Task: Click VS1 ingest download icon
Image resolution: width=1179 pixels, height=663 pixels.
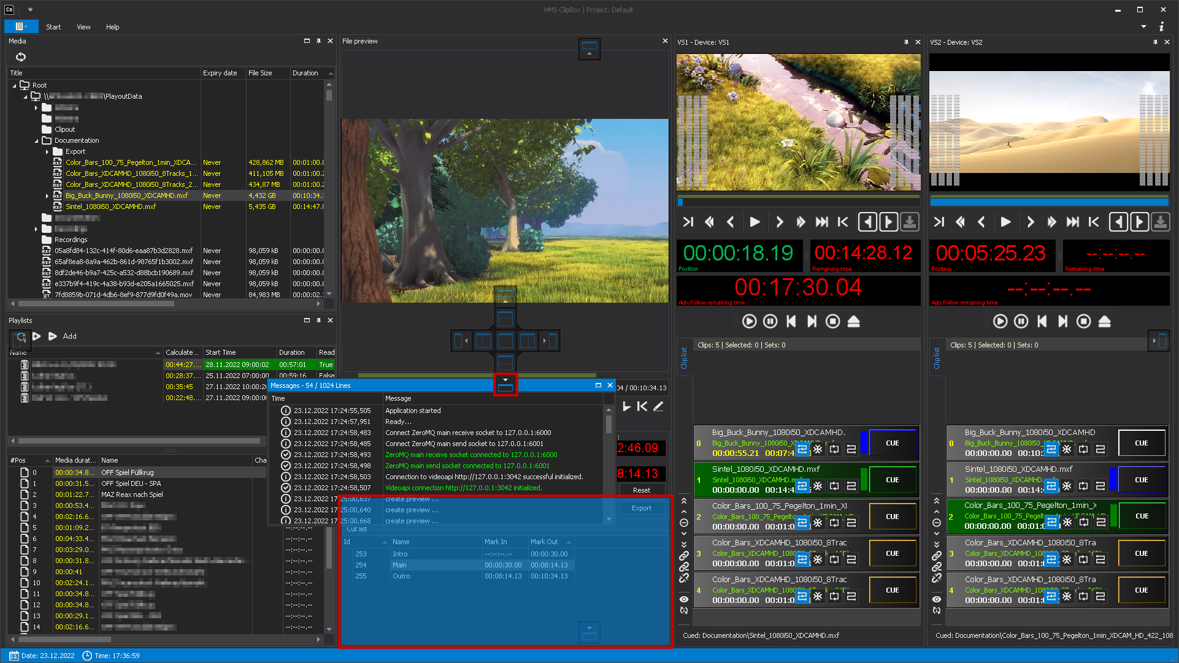Action: (x=909, y=222)
